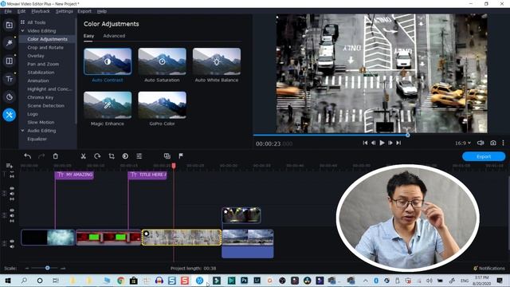Open the Edit menu
The height and width of the screenshot is (287, 510).
pyautogui.click(x=22, y=11)
